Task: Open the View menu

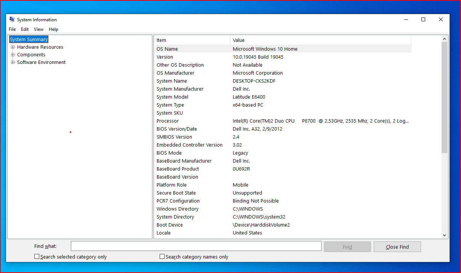Action: coord(38,29)
